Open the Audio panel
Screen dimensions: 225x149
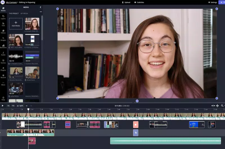pos(3,54)
